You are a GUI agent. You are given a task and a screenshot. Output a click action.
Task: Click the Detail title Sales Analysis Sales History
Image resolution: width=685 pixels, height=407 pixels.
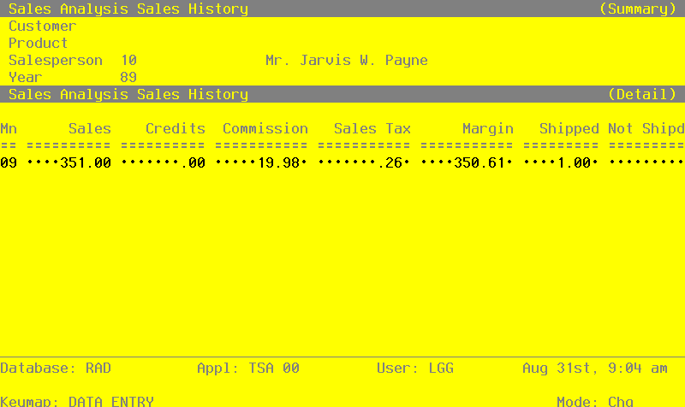click(128, 94)
